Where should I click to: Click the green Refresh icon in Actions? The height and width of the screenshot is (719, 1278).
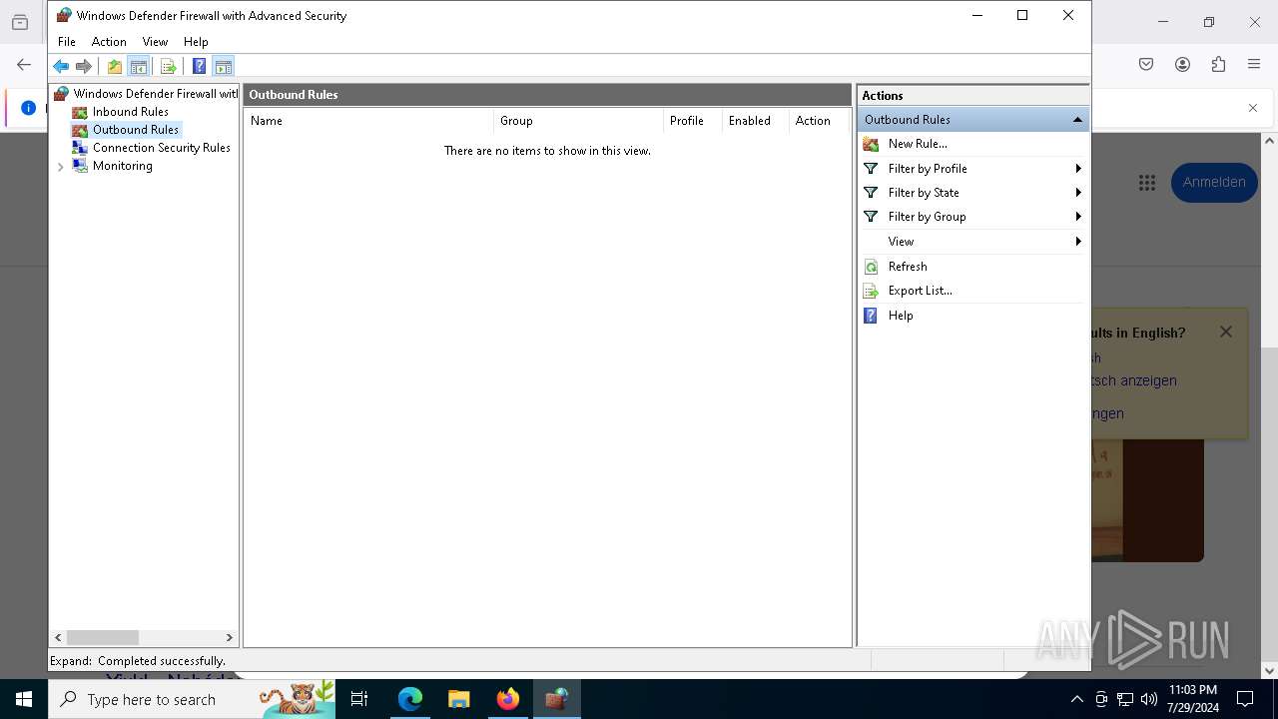click(x=871, y=267)
